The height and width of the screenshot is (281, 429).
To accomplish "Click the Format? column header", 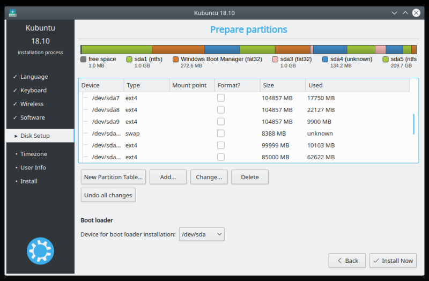I will [237, 85].
